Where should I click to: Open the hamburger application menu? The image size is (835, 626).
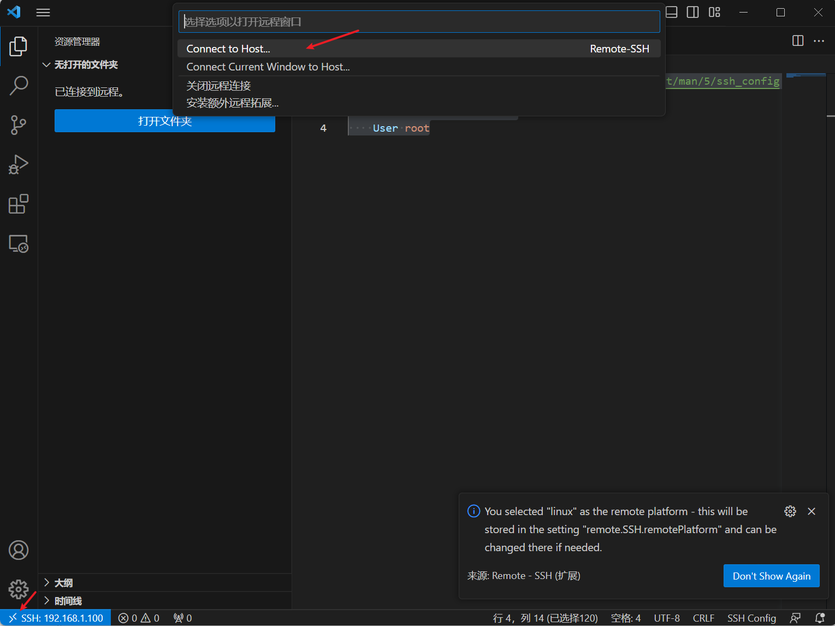(43, 12)
